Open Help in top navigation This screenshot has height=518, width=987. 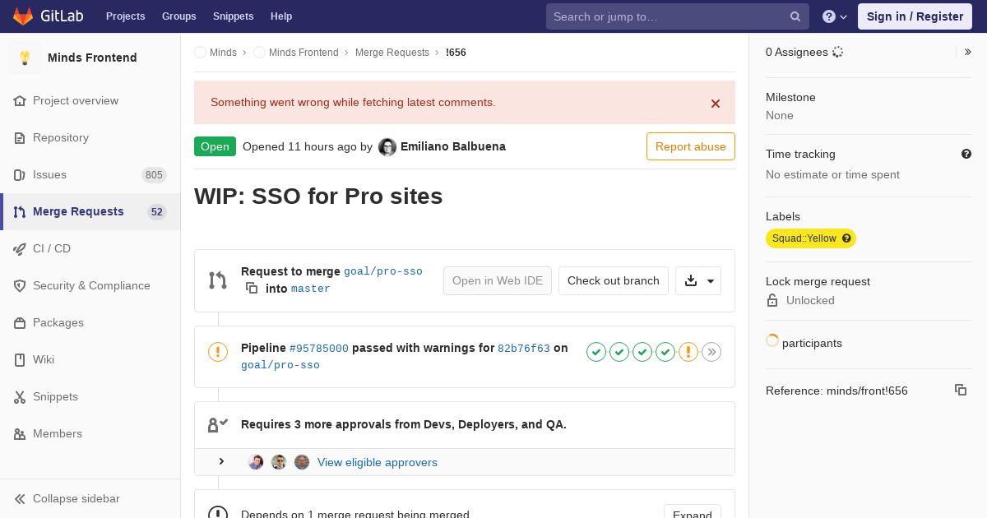[281, 16]
